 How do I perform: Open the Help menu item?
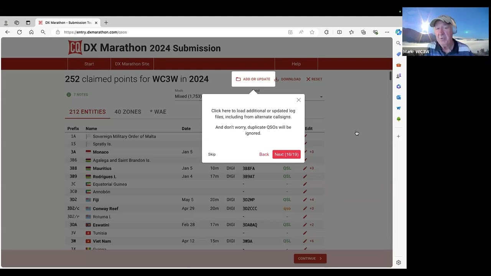(296, 64)
